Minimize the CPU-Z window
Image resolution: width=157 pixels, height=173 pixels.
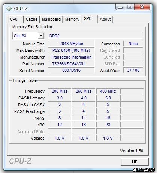(120, 7)
